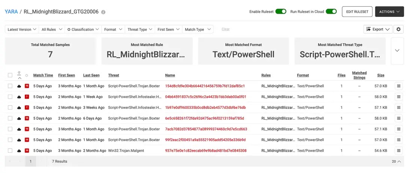The height and width of the screenshot is (173, 409).
Task: Click the upload sort icon in table header
Action: (x=19, y=73)
